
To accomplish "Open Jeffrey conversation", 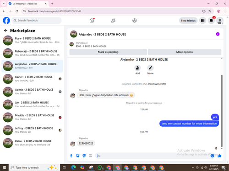I will click(x=32, y=130).
